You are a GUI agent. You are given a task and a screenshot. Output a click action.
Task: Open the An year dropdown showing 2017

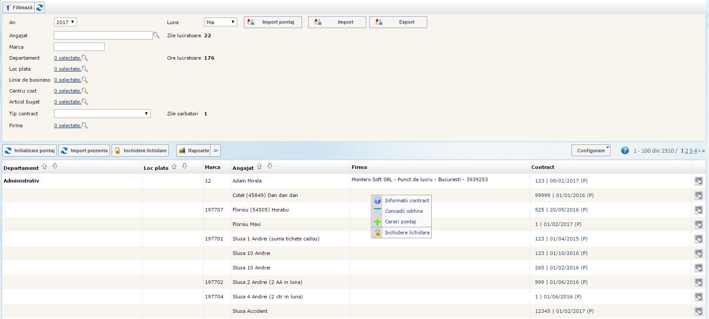(65, 22)
